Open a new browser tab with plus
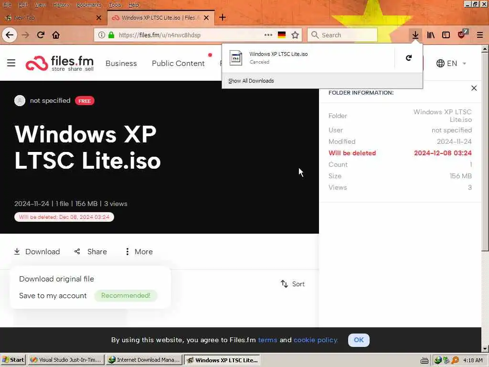 [223, 18]
